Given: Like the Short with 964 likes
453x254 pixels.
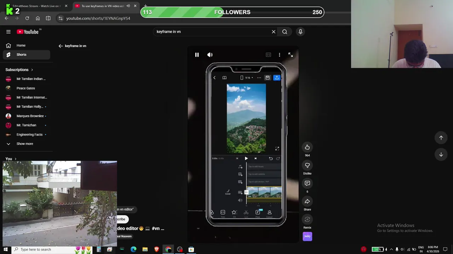Looking at the screenshot, I should pos(307,147).
